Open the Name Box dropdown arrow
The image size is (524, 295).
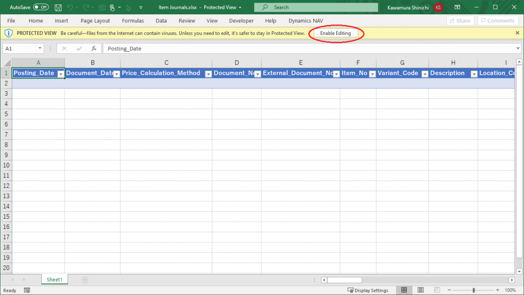40,49
